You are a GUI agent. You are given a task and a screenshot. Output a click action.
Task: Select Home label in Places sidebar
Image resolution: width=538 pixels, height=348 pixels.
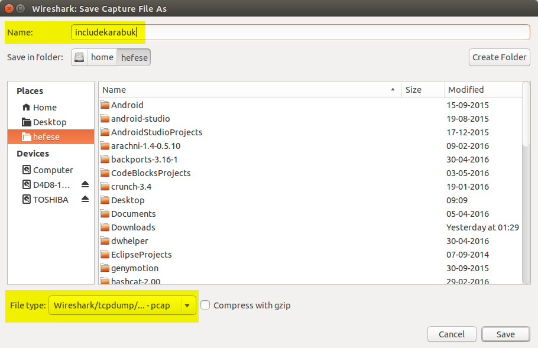[45, 108]
